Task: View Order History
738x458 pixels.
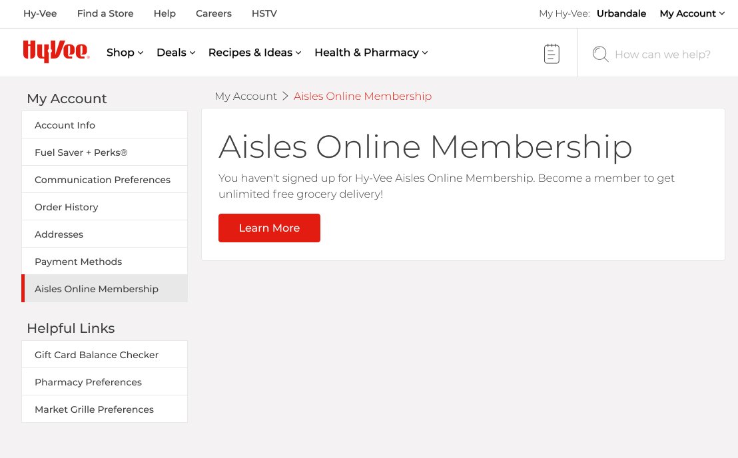Action: tap(105, 207)
